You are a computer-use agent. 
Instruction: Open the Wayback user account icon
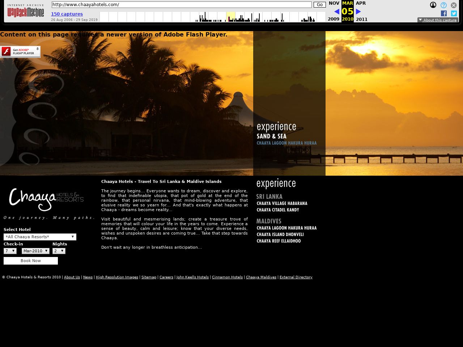click(433, 5)
